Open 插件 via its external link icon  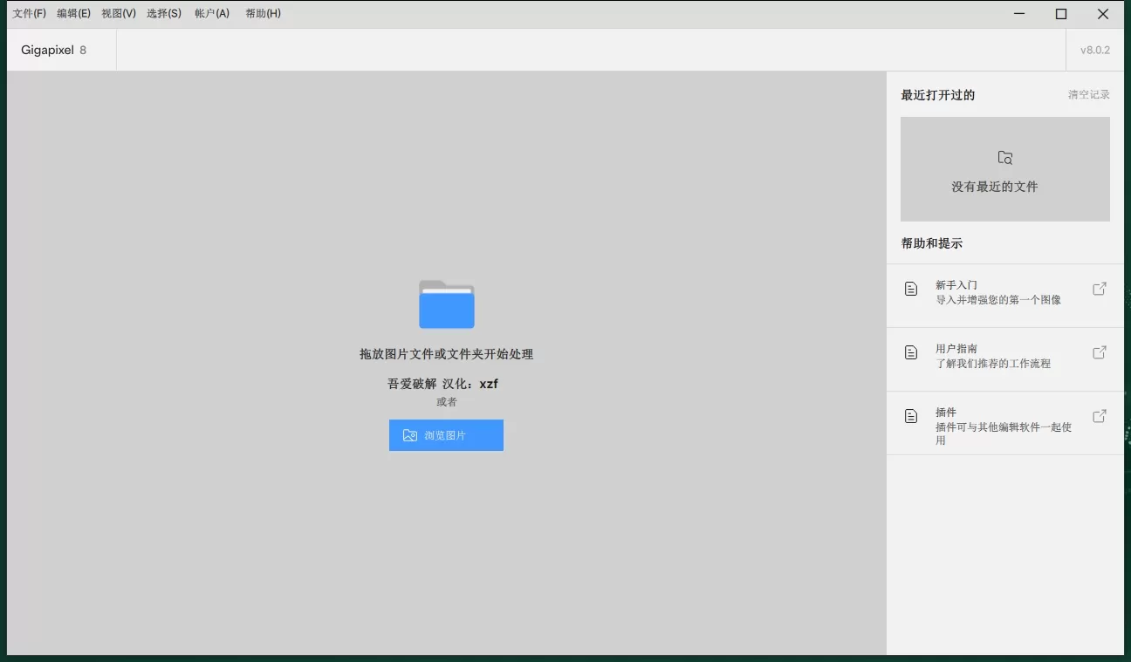[1100, 416]
